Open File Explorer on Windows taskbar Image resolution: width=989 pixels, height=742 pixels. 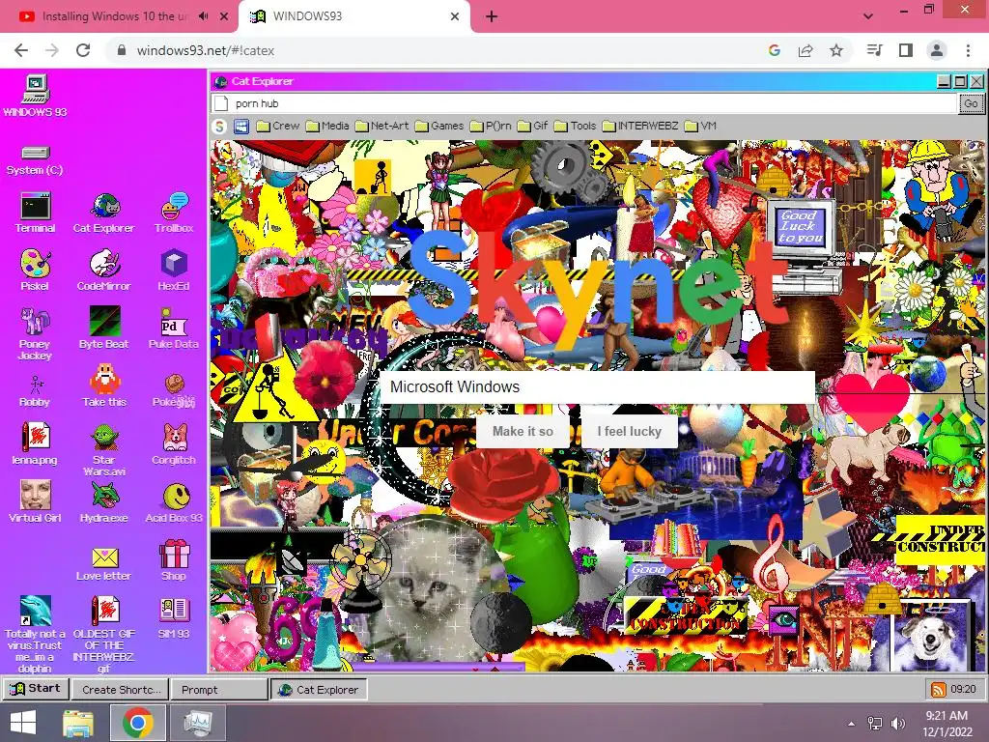(x=77, y=723)
